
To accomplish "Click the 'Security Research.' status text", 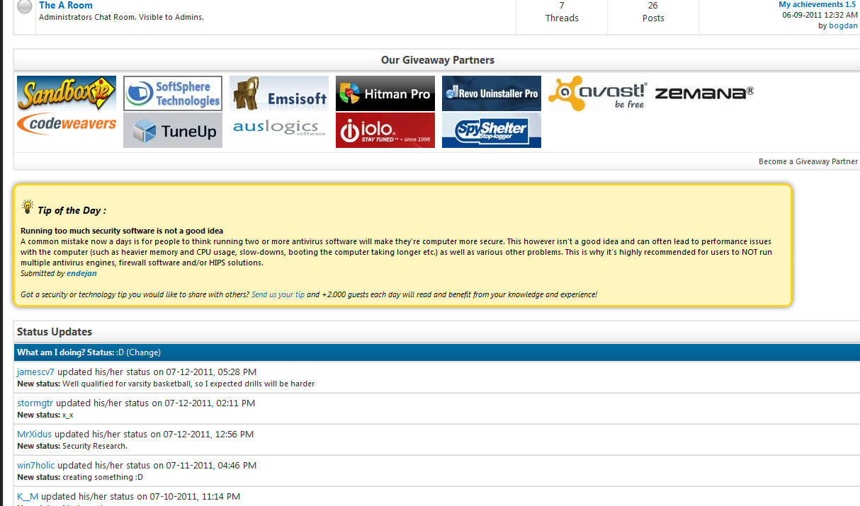I will [95, 446].
